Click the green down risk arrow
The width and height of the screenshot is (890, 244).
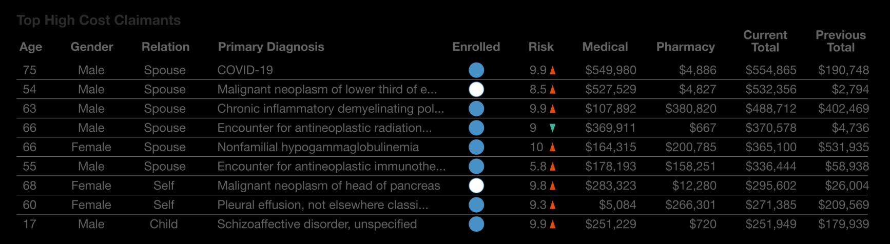(552, 128)
